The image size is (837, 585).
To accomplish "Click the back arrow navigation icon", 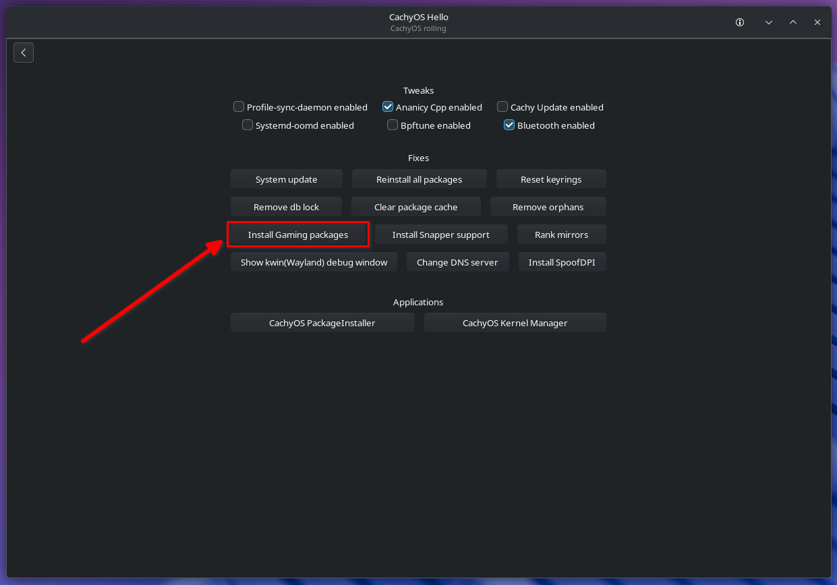I will click(x=24, y=53).
